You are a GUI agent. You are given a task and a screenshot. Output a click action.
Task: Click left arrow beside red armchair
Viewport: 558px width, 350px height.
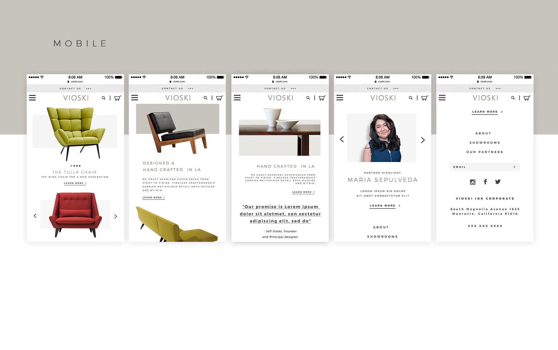(35, 216)
